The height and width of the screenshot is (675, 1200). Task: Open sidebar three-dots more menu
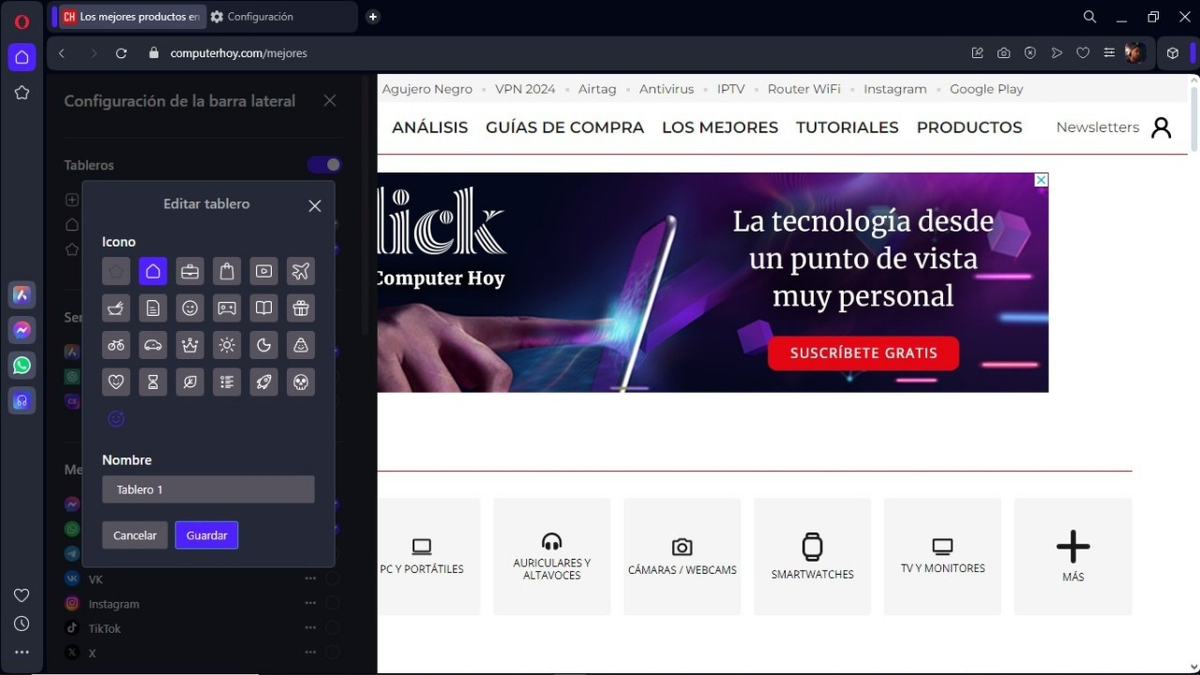pyautogui.click(x=22, y=652)
